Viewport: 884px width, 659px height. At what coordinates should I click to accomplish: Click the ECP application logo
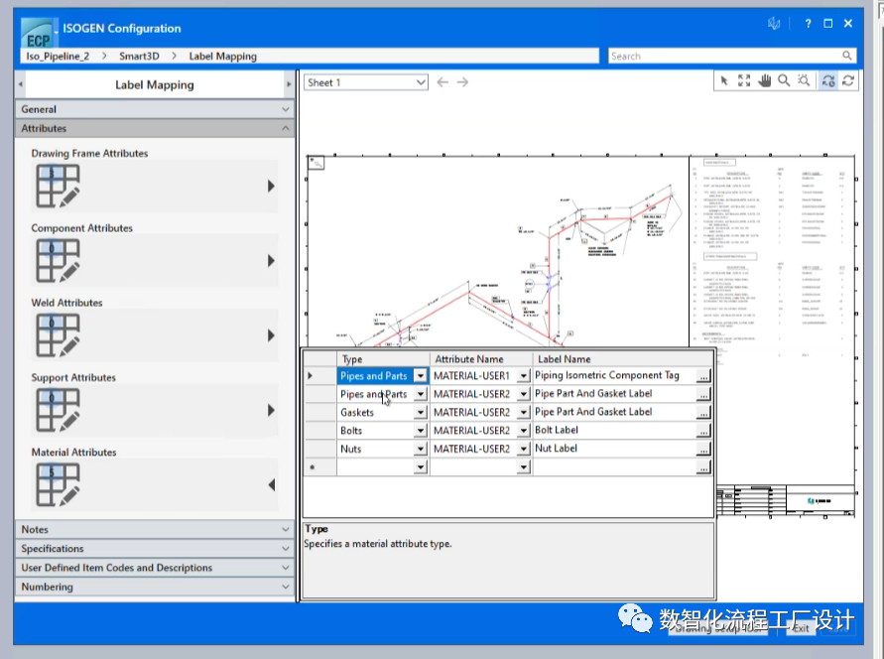coord(38,33)
